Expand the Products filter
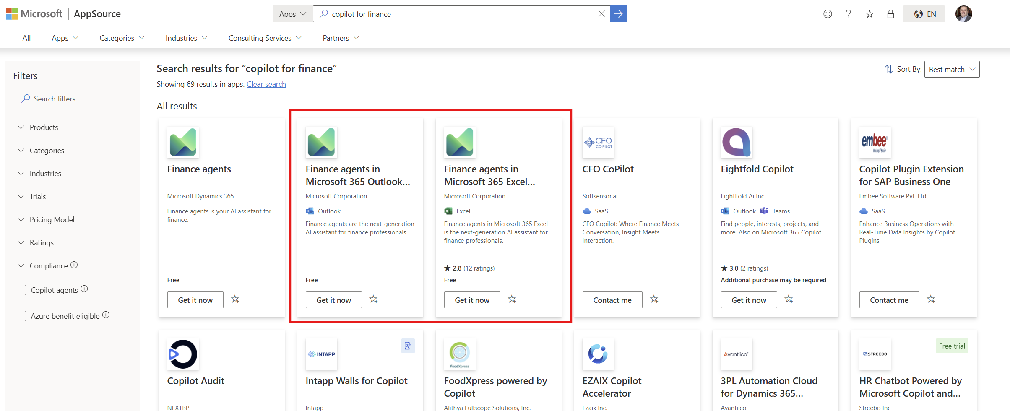The width and height of the screenshot is (1010, 411). point(38,127)
